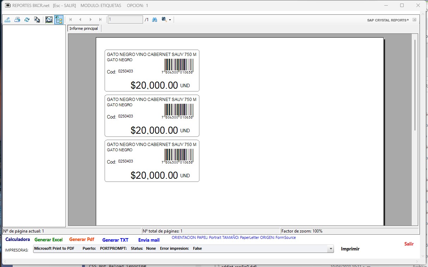Toggle the parameter panel icon
Screen dimensions: 428x267
[x=49, y=20]
